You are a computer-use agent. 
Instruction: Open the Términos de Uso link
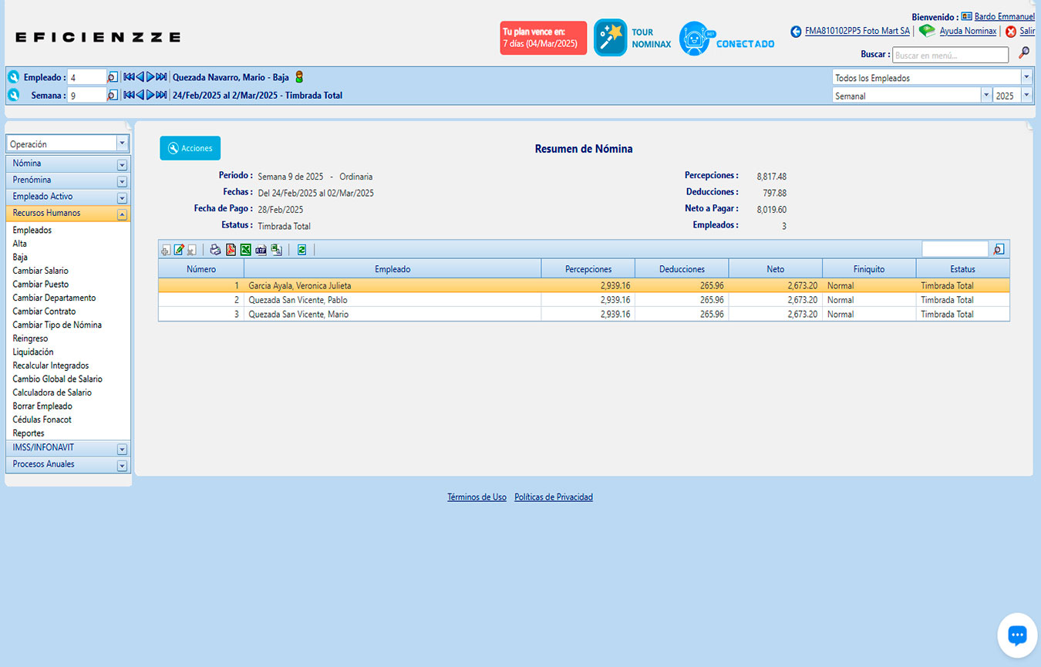pyautogui.click(x=477, y=497)
